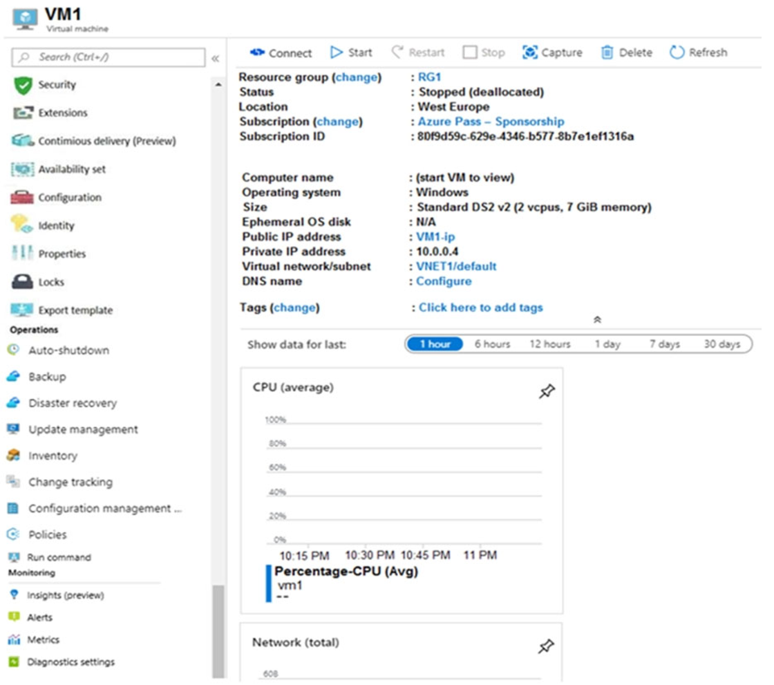Collapse the essentials section with the chevron
This screenshot has width=774, height=685.
[598, 319]
